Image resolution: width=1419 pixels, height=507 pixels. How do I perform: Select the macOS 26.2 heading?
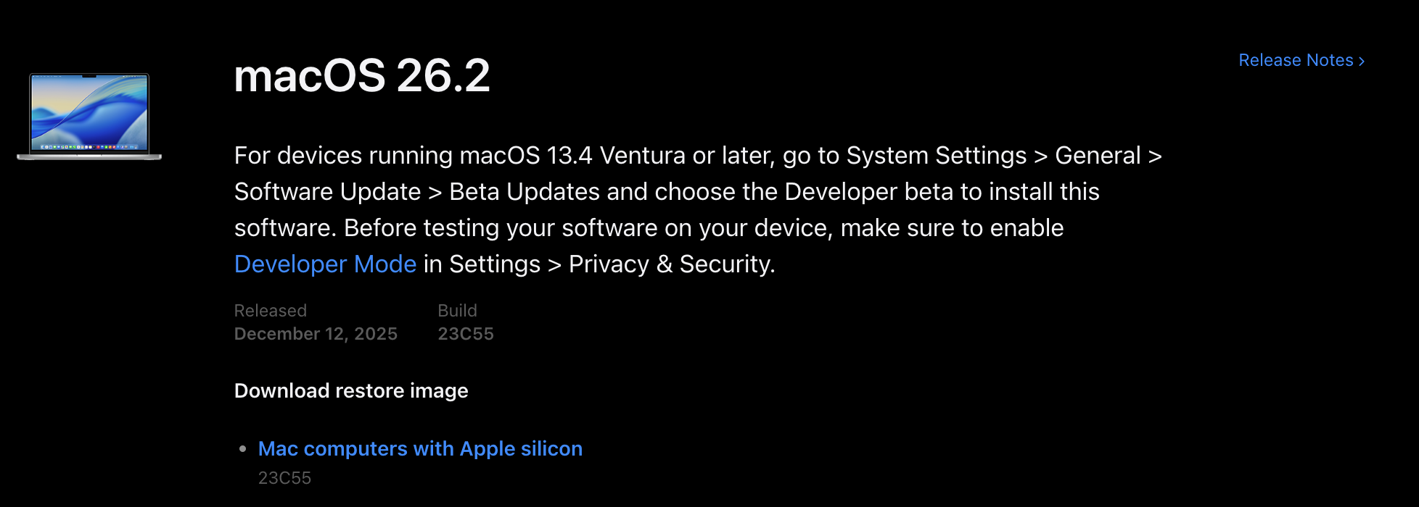tap(362, 75)
